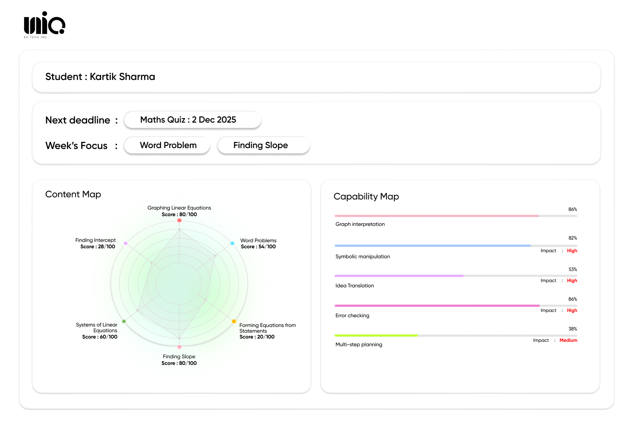633x424 pixels.
Task: Click the blue Word Problems radar dot
Action: (232, 243)
